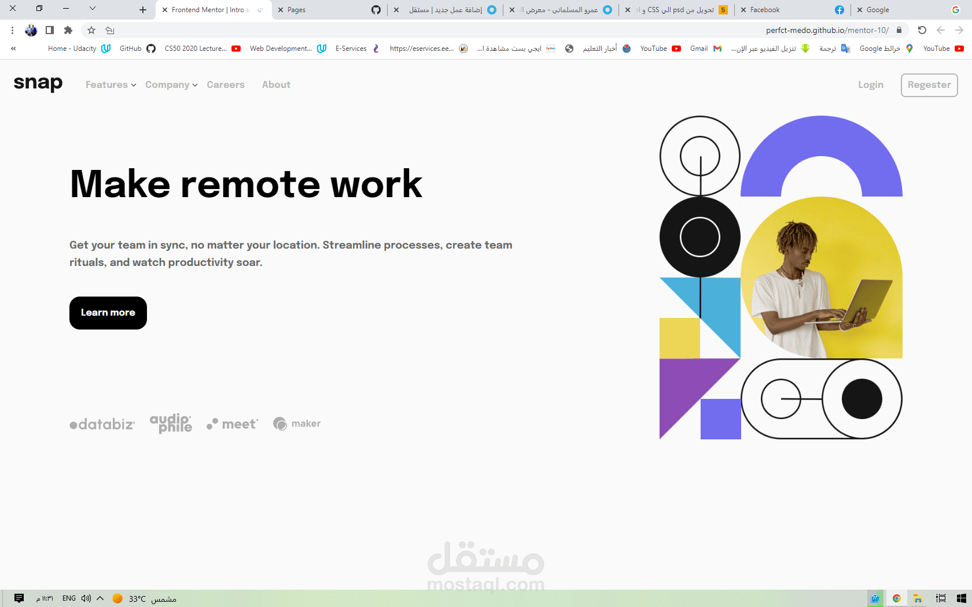972x607 pixels.
Task: Click the Gmail bookmark icon
Action: point(717,49)
